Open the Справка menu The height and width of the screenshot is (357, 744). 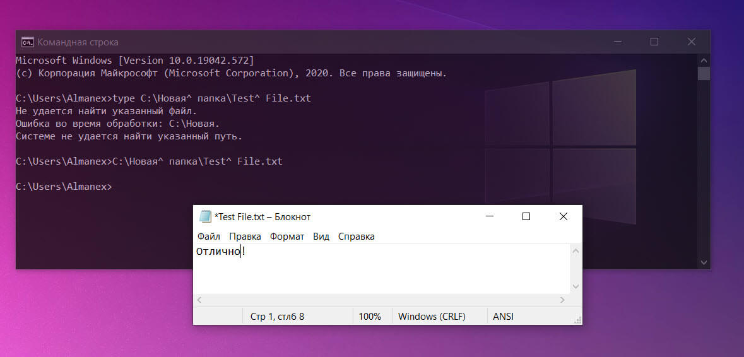point(357,236)
